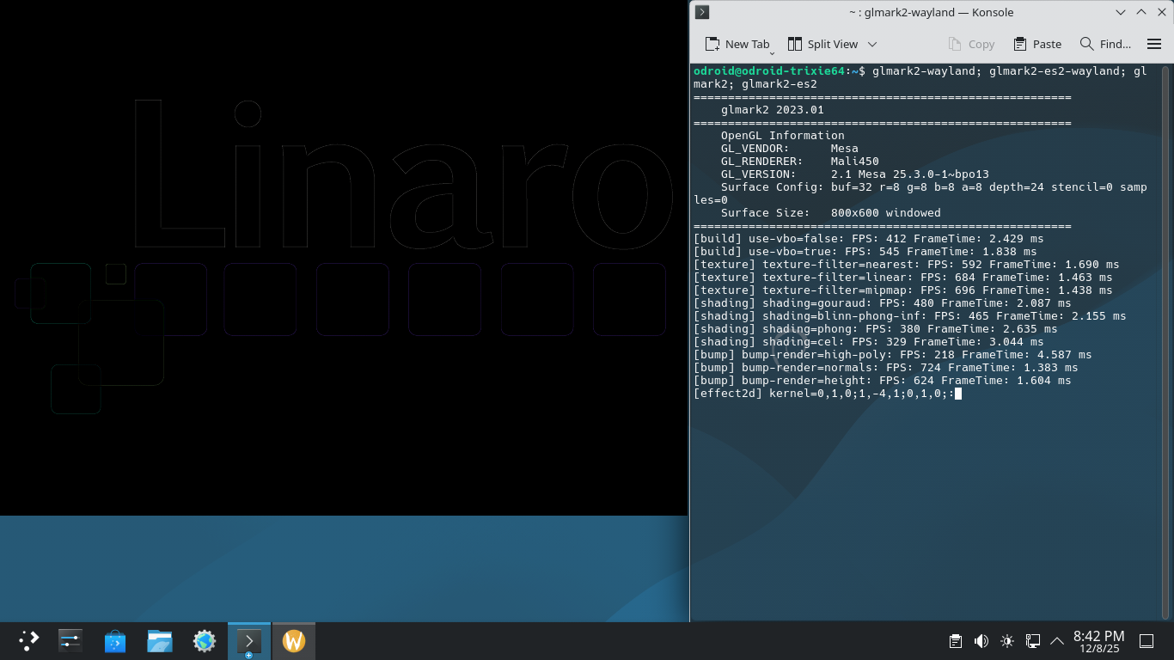Launch the web browser from taskbar
This screenshot has height=660, width=1174.
(x=205, y=641)
